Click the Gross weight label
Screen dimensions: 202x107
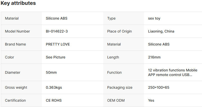(x=16, y=87)
